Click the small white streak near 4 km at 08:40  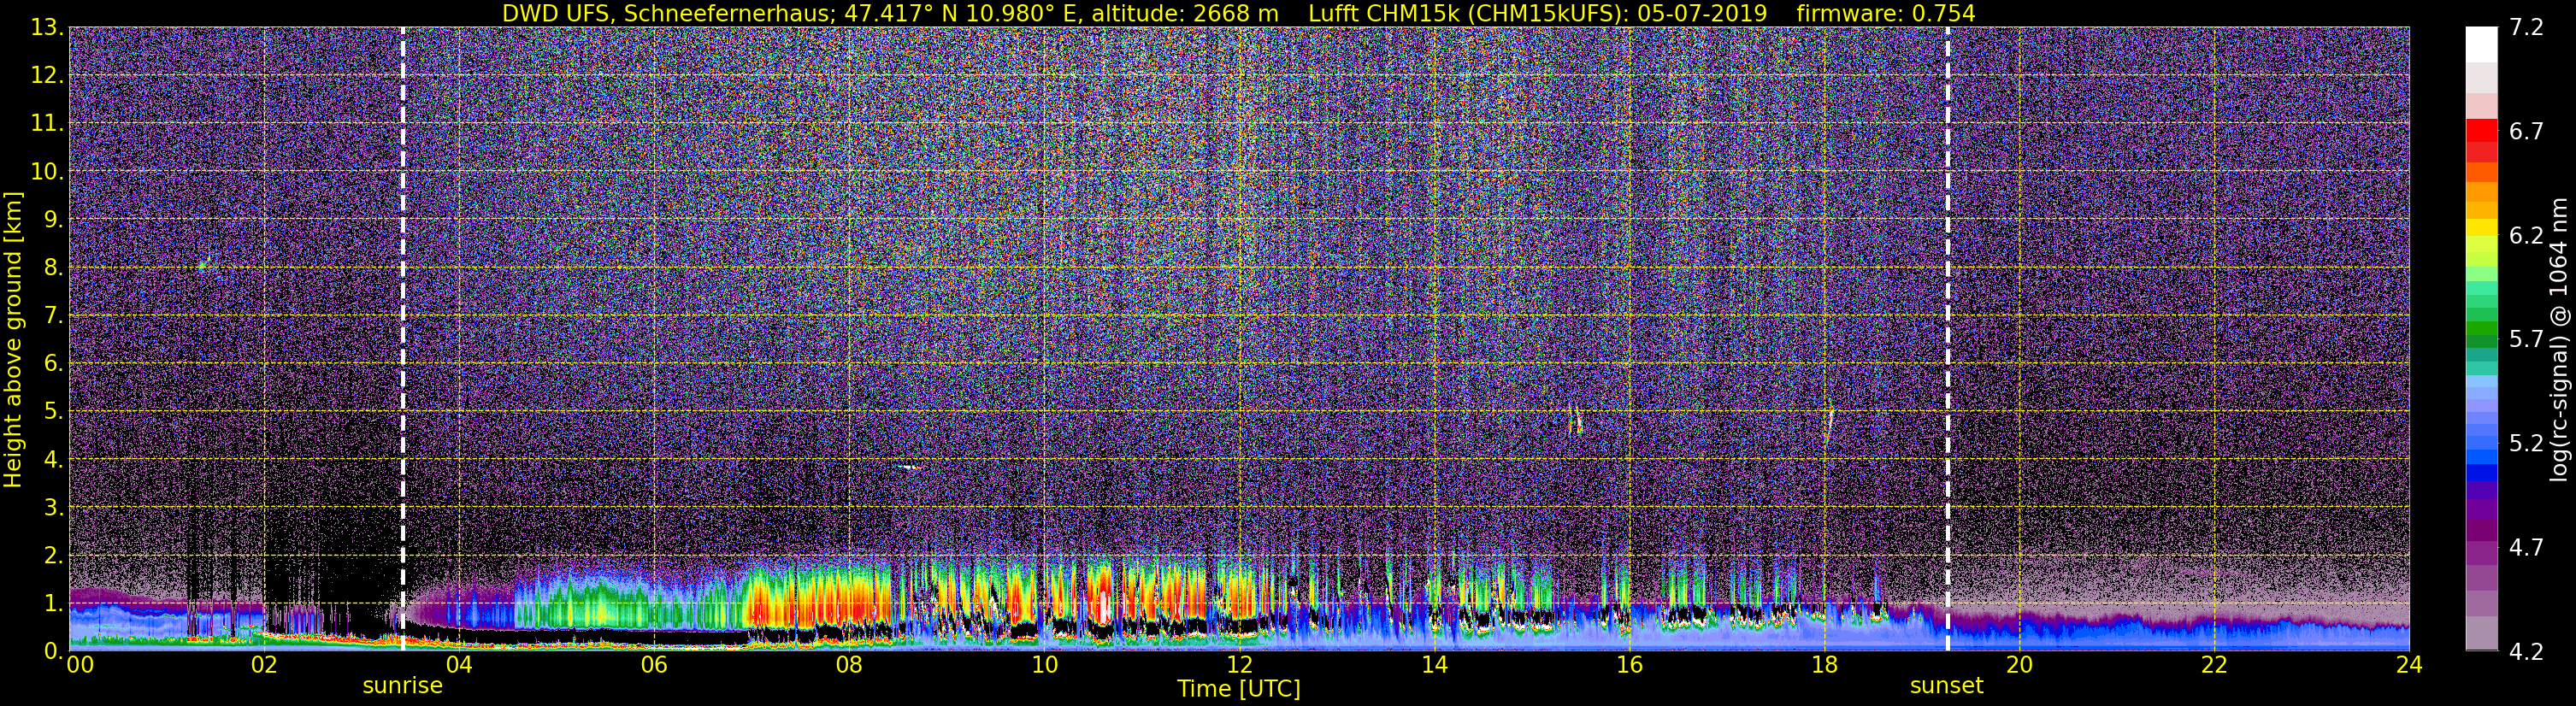coord(911,467)
